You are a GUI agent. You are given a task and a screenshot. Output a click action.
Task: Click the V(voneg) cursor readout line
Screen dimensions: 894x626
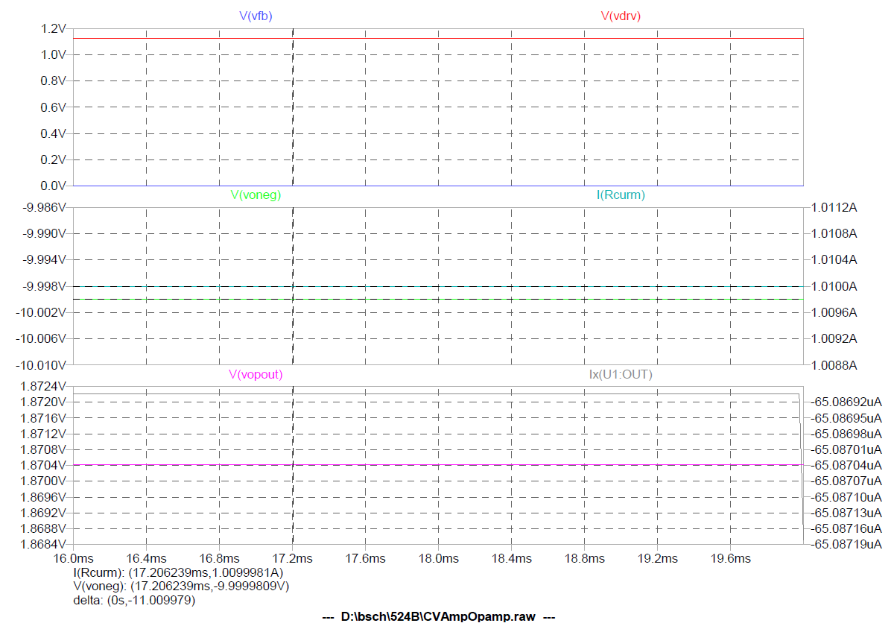(181, 587)
